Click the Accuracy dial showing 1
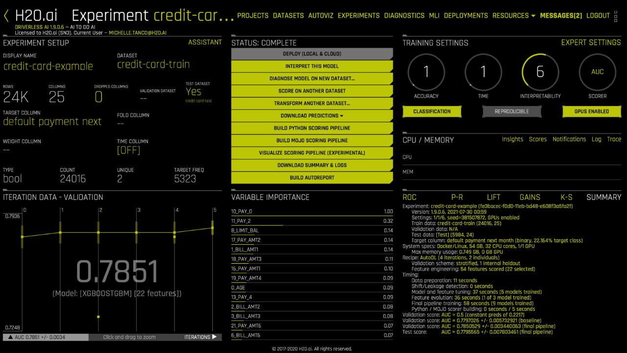Viewport: 627px width, 353px height. click(426, 72)
